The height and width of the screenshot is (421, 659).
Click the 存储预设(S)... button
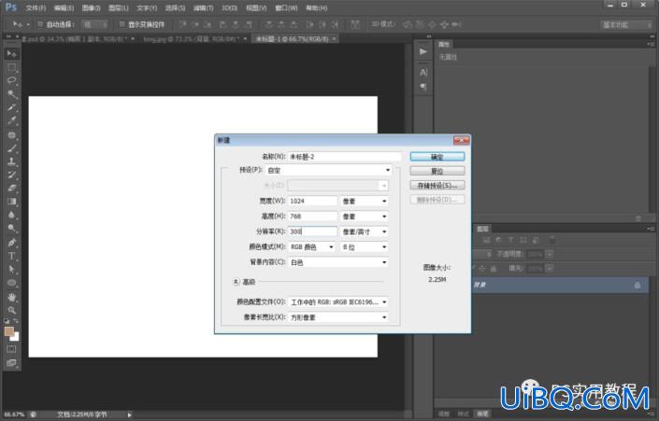coord(437,185)
